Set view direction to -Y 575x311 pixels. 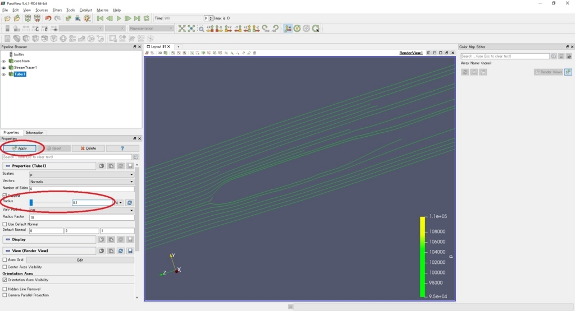pos(238,29)
